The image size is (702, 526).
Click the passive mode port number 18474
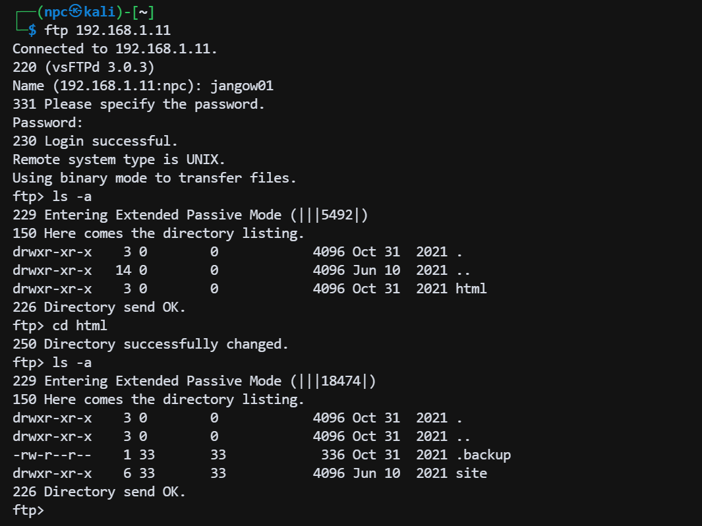point(341,381)
